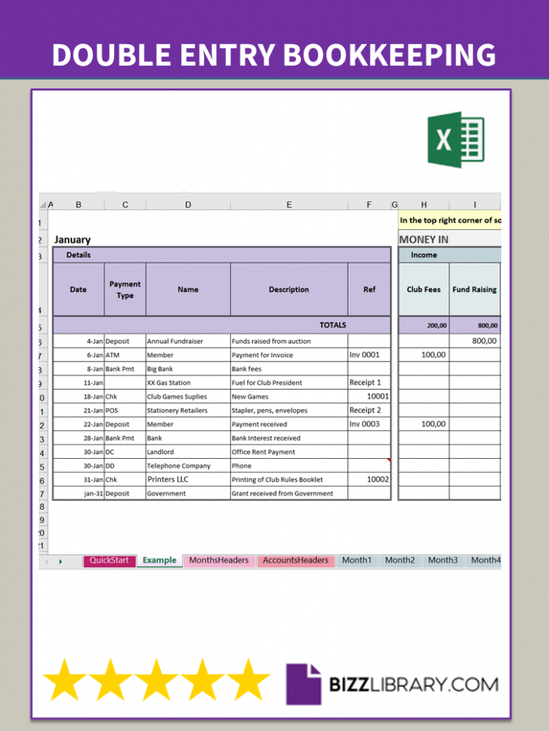The image size is (549, 731).
Task: Click the green Excel logo icon
Action: pyautogui.click(x=456, y=140)
